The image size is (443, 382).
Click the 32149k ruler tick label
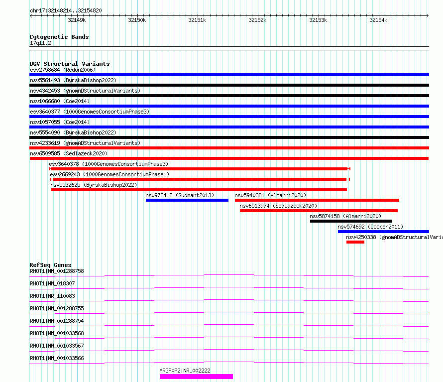click(77, 20)
